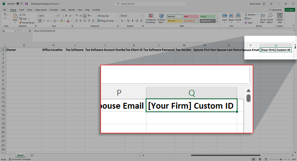The image size is (297, 161).
Task: Adjust the zoom slider in status bar
Action: pos(281,159)
